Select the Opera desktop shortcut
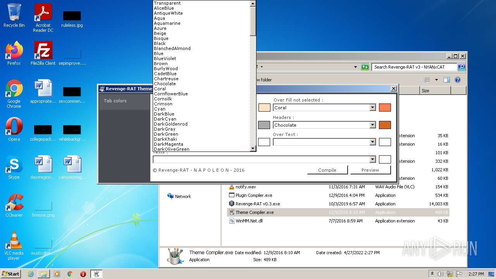The width and height of the screenshot is (496, 279). 14,129
